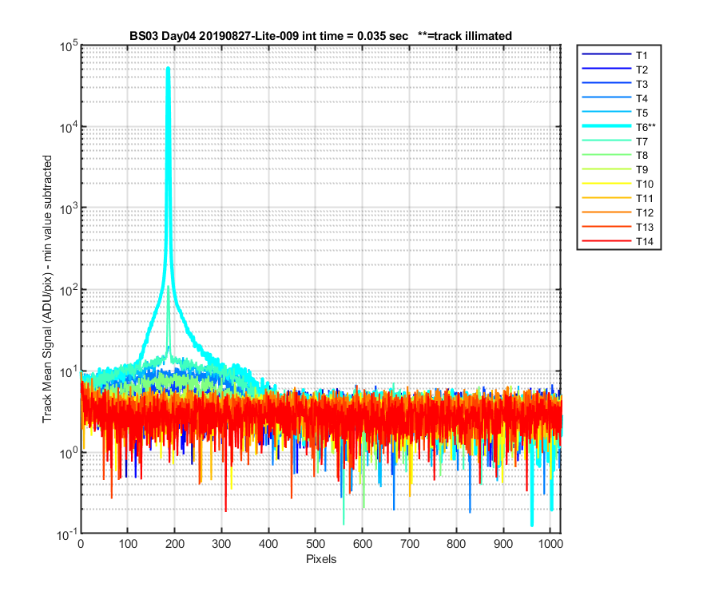Select the T2 legend label
This screenshot has width=719, height=599.
(642, 69)
